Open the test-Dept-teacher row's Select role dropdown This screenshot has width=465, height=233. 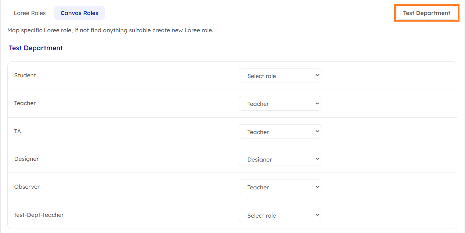(280, 215)
